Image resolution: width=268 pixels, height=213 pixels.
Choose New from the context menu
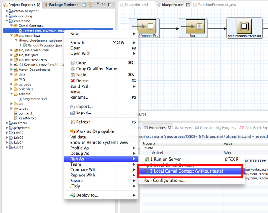click(101, 34)
